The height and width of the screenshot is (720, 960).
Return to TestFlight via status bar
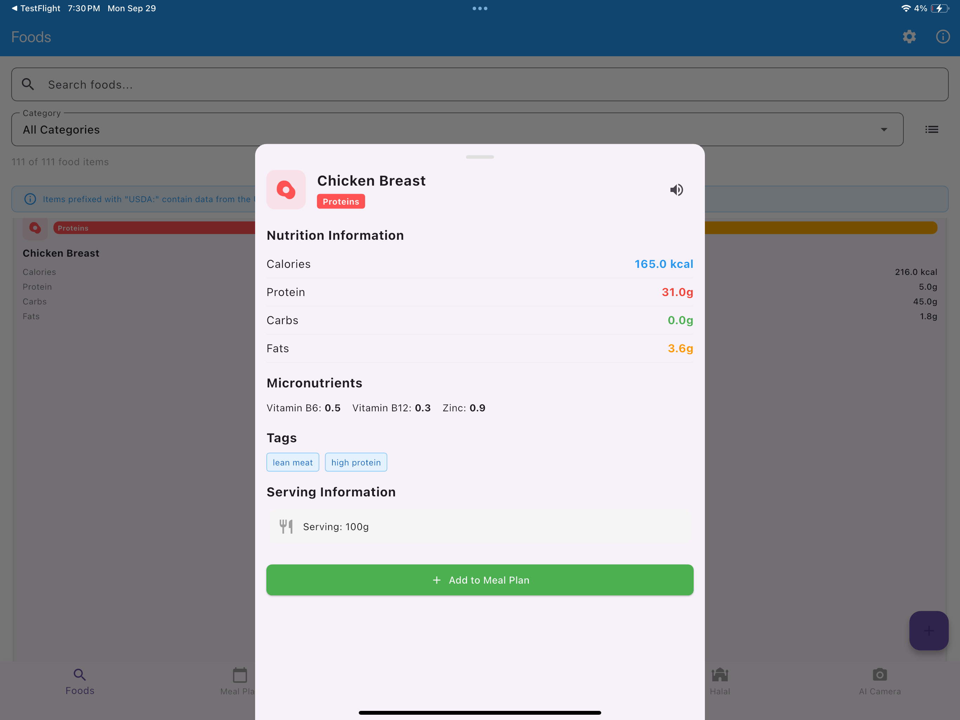36,8
